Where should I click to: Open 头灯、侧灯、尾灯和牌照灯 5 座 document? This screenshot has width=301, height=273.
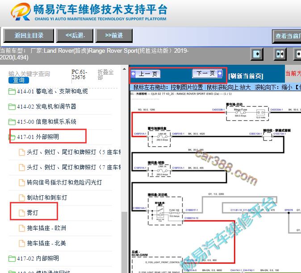(74, 152)
